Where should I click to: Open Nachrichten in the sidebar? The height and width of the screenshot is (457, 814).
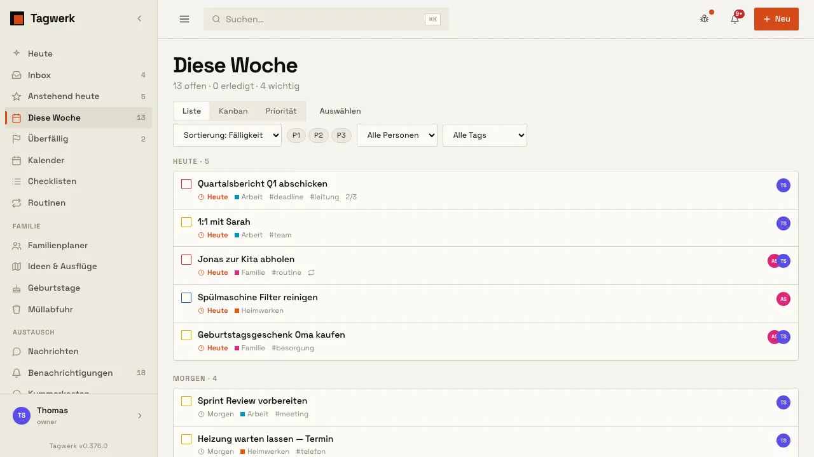pos(79,352)
